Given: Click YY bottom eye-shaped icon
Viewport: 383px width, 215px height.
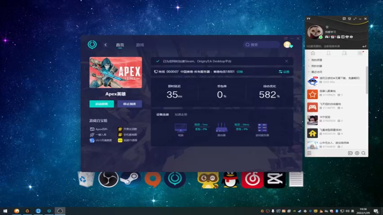Looking at the screenshot, I should coord(357,153).
